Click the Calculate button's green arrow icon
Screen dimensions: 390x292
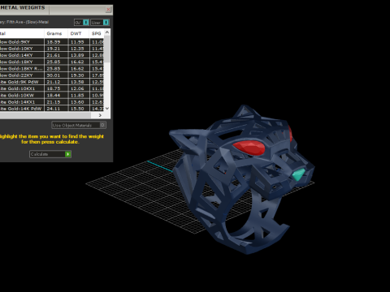click(67, 154)
